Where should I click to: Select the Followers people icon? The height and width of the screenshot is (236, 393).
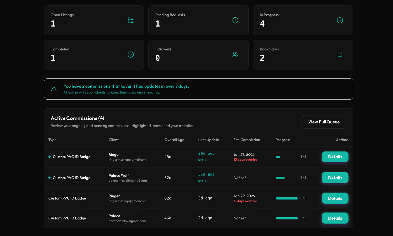point(235,54)
